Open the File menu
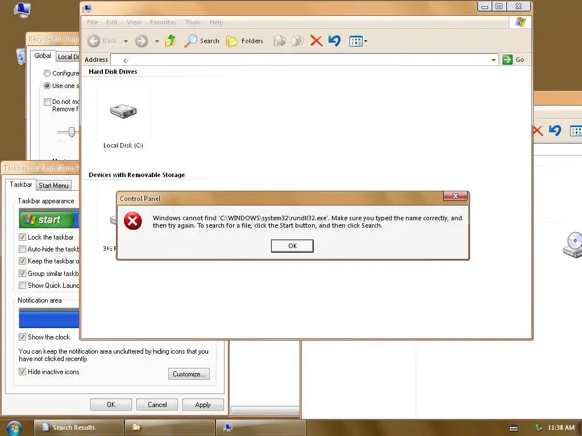Screen dimensions: 582x436 (x=92, y=22)
